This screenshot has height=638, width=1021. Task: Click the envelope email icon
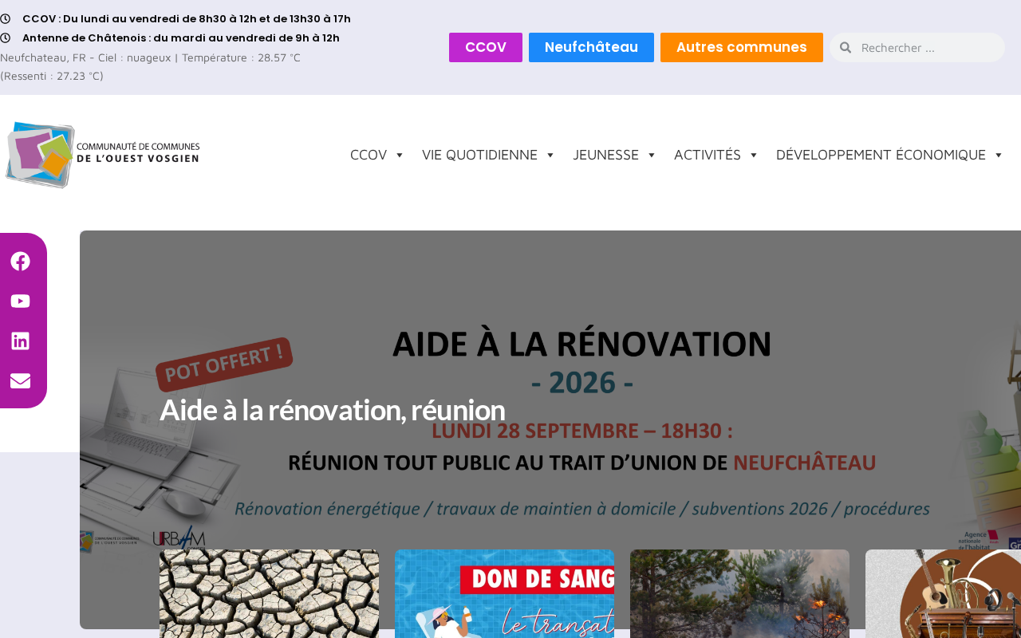tap(20, 381)
